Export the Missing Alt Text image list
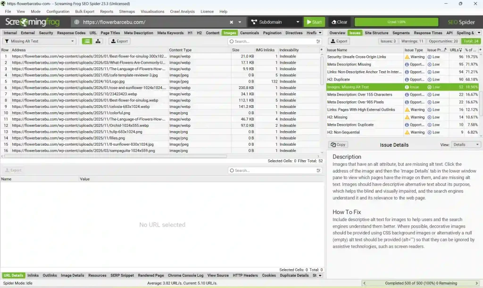The height and width of the screenshot is (288, 483). pyautogui.click(x=119, y=41)
